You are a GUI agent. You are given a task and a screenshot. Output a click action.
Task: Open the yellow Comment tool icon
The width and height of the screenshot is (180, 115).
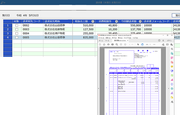tap(172, 67)
